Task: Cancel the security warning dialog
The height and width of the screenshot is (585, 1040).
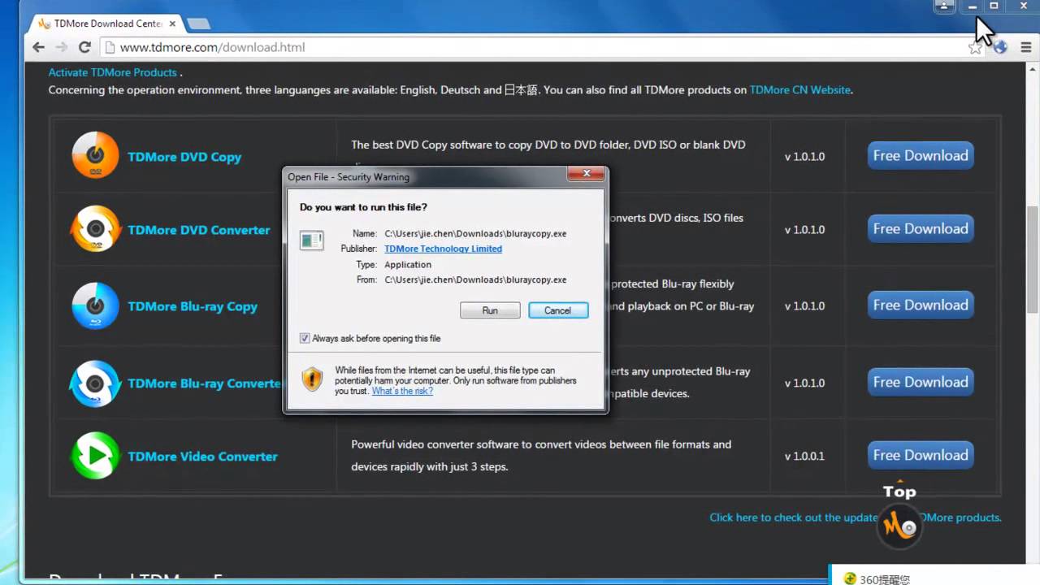Action: tap(557, 310)
